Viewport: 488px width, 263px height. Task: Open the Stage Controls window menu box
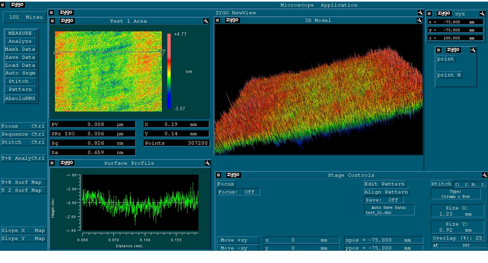(218, 175)
